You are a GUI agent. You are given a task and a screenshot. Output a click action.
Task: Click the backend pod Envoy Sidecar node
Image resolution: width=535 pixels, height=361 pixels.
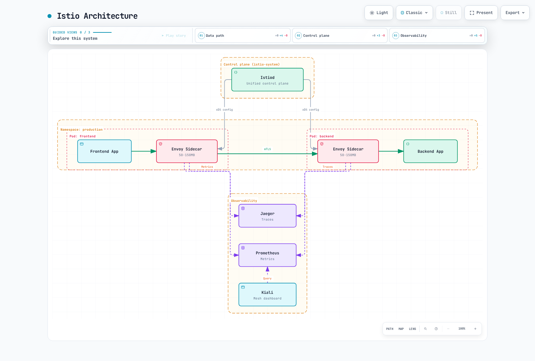click(x=348, y=151)
